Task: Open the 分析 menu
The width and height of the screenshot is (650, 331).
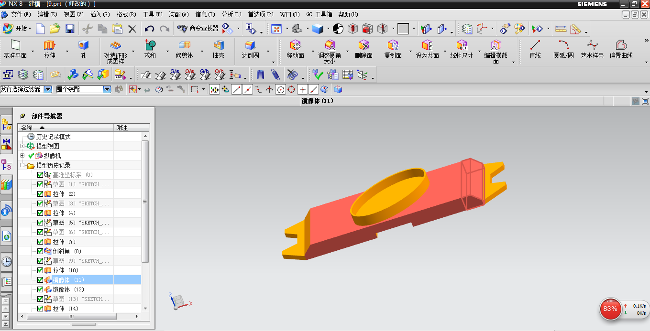Action: coord(230,14)
